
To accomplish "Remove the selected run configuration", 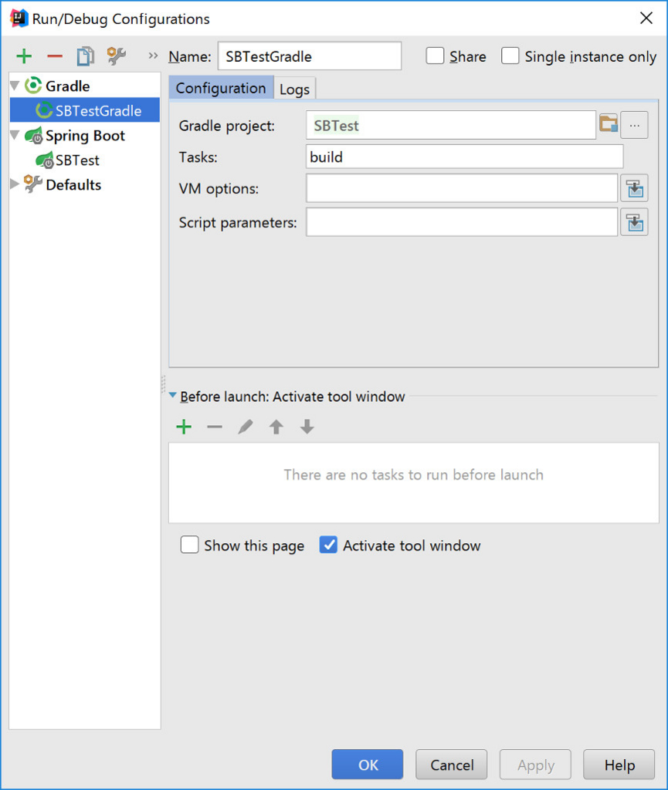I will [x=55, y=56].
